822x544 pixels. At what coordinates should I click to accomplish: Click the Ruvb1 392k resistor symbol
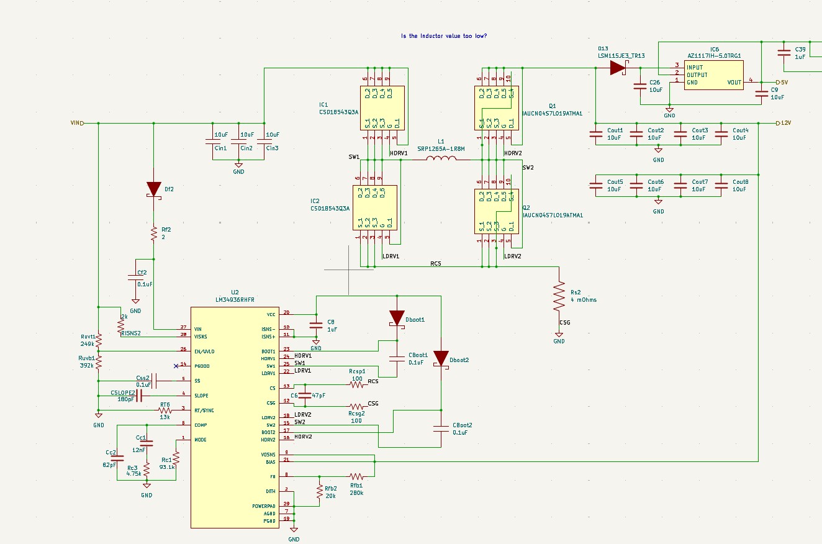click(98, 361)
